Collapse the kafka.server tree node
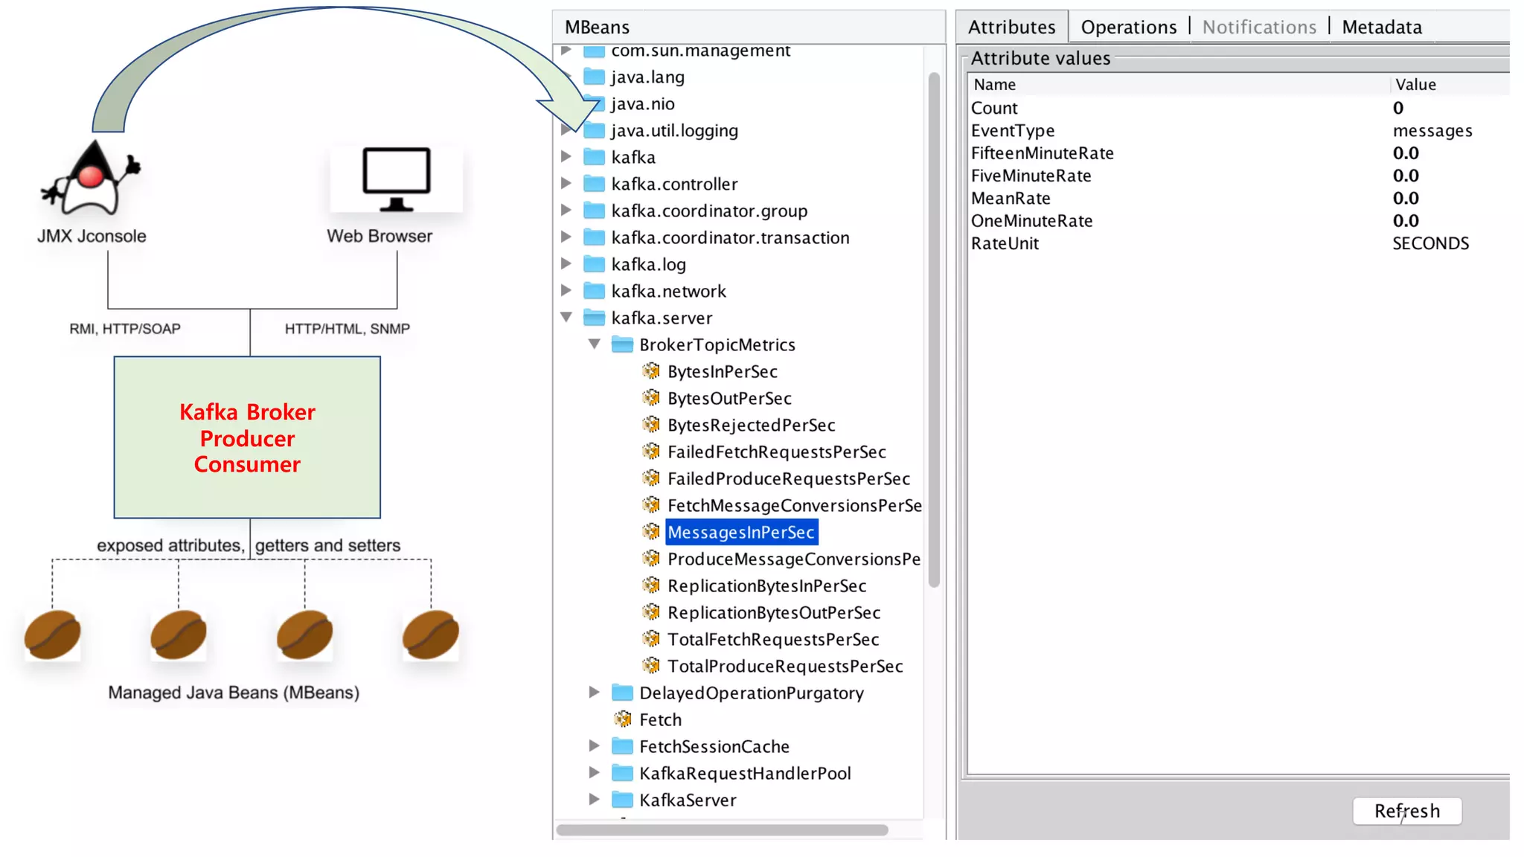Screen dimensions: 1524x857 [566, 318]
